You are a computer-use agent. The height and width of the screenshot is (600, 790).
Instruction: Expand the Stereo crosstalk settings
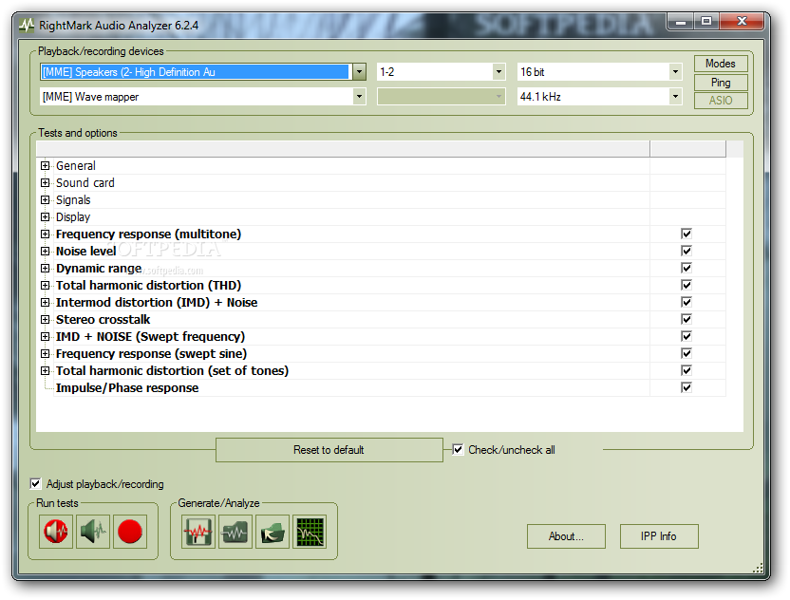46,320
